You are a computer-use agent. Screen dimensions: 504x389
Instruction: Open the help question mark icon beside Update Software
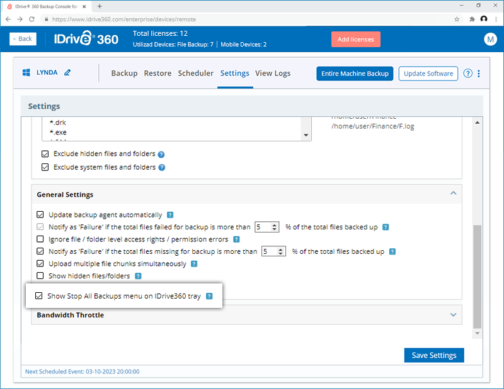[x=467, y=74]
